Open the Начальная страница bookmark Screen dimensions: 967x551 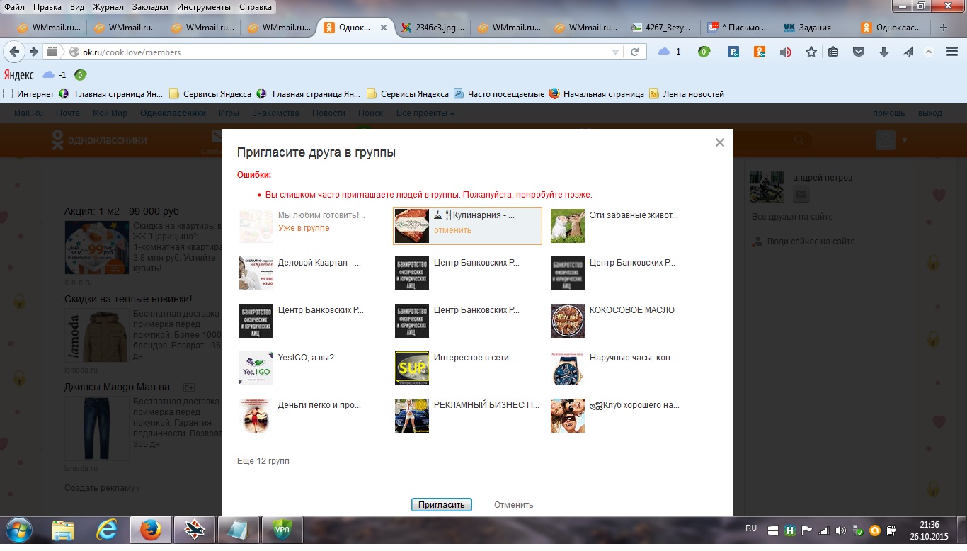coord(597,93)
